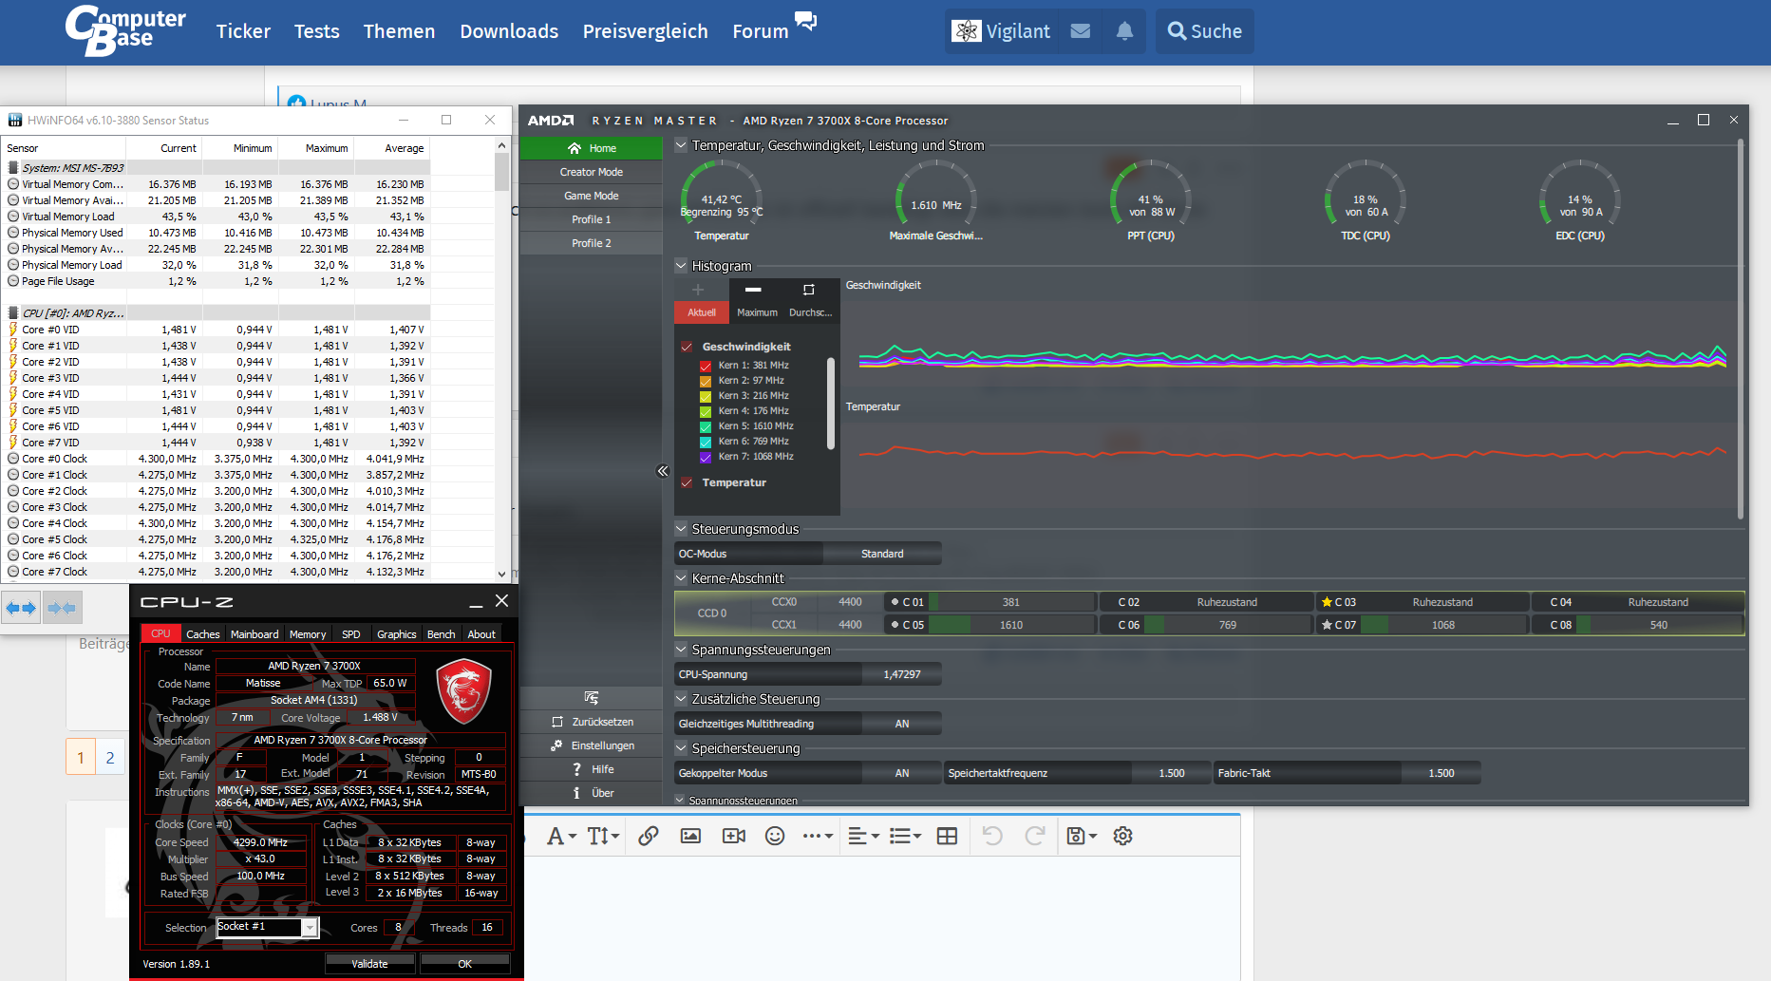Image resolution: width=1771 pixels, height=981 pixels.
Task: Toggle Kern 1 histogram checkbox
Action: click(x=706, y=366)
